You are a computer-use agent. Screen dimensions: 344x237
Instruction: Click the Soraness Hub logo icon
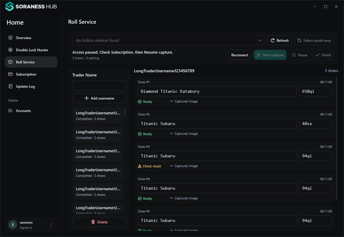click(x=9, y=6)
